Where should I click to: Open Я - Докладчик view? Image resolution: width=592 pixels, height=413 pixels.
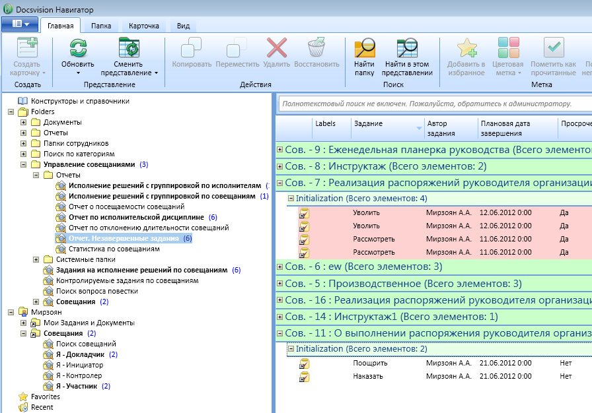81,354
